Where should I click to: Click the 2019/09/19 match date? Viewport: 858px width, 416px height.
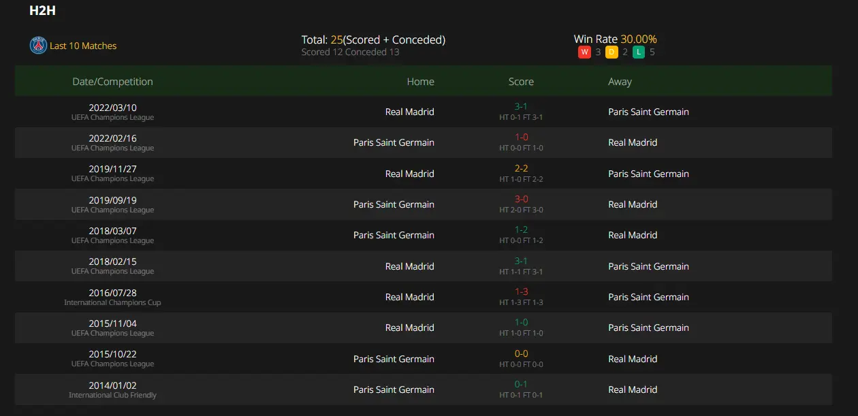(112, 200)
